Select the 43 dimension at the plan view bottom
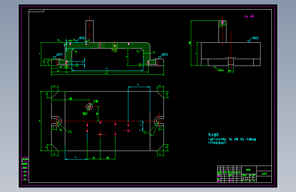 point(94,157)
